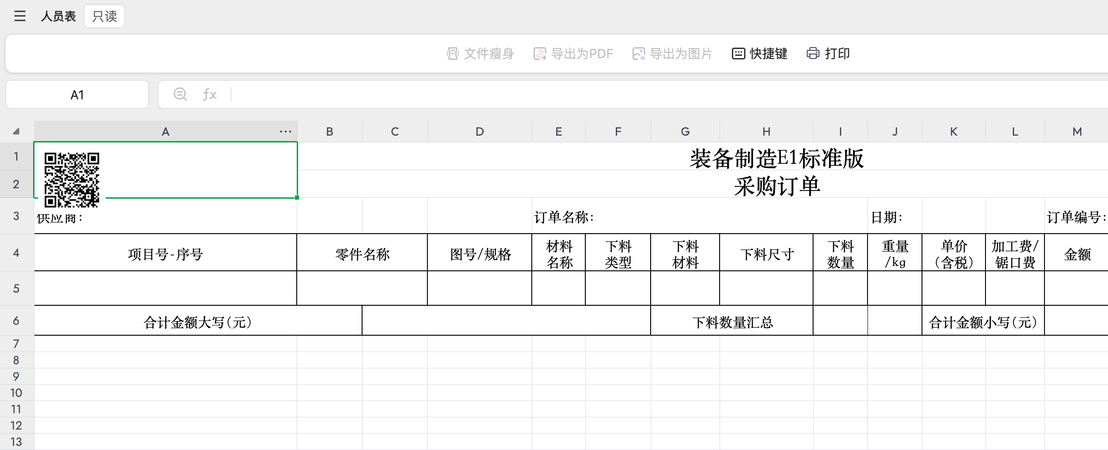Viewport: 1108px width, 450px height.
Task: Select row 5 header
Action: (x=16, y=289)
